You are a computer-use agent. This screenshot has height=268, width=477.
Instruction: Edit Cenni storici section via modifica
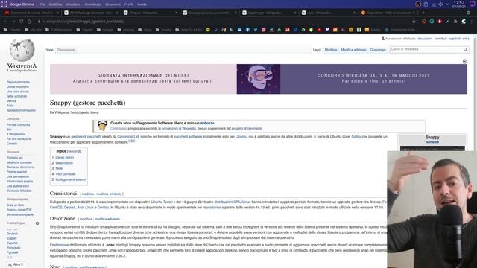click(x=88, y=194)
